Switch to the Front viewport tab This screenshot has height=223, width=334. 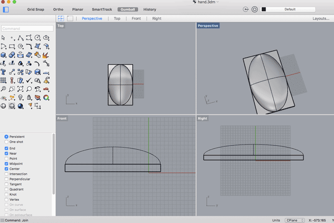click(136, 18)
